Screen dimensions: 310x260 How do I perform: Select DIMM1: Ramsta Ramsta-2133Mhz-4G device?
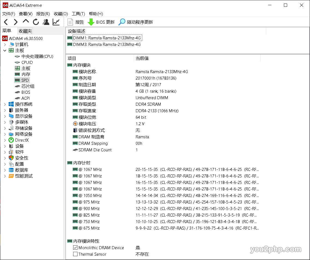point(107,38)
